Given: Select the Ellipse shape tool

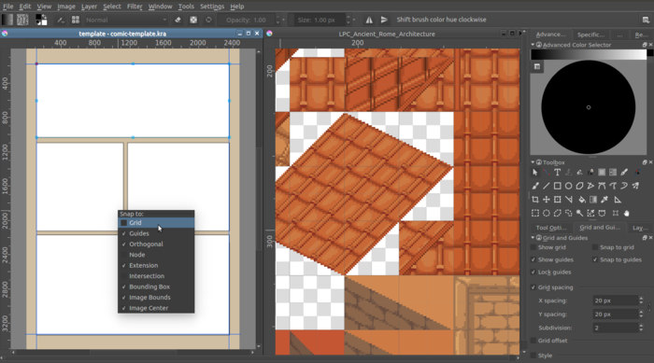Looking at the screenshot, I should 568,186.
